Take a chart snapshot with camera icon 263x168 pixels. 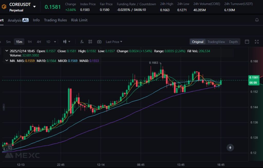(x=99, y=42)
